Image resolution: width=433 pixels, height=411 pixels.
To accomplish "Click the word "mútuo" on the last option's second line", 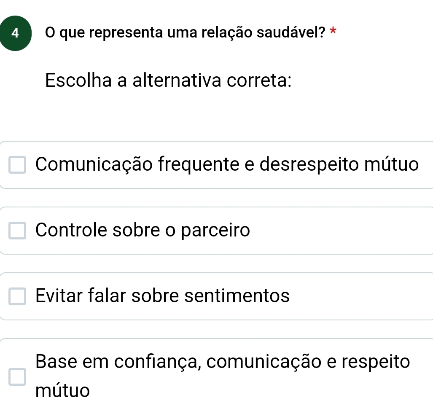I will (63, 391).
